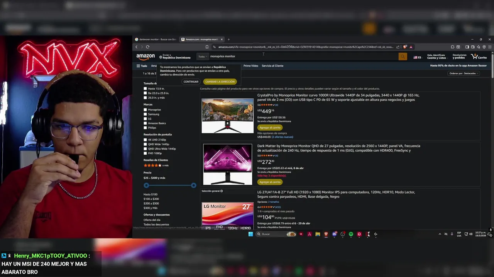494x277 pixels.
Task: Click CAMBIAR LA DIRECCIÓN button
Action: click(x=220, y=82)
